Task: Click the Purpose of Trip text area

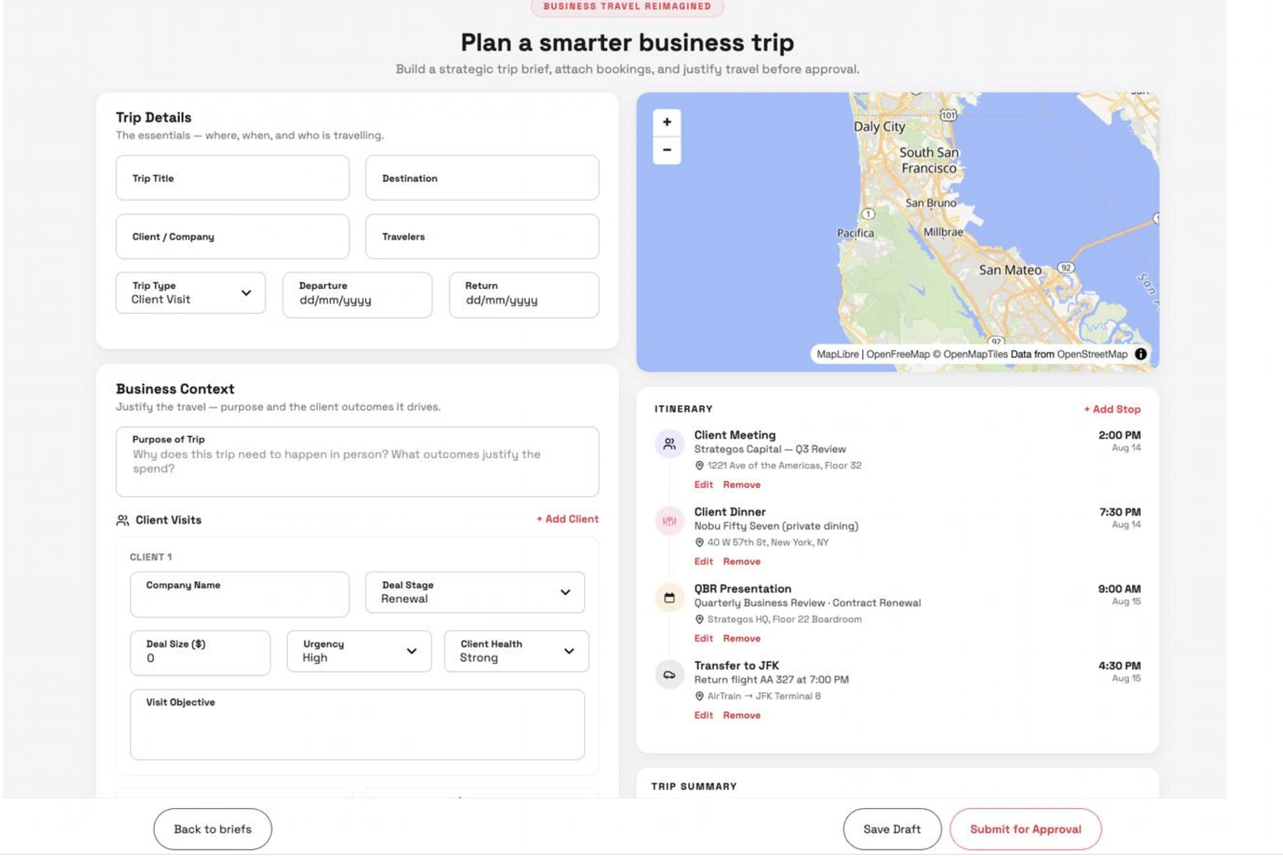Action: point(357,461)
